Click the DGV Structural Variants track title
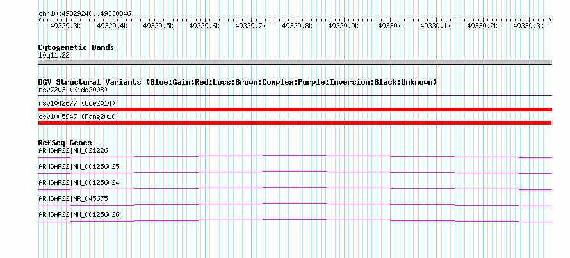Viewport: 570px width, 258px height. 238,82
